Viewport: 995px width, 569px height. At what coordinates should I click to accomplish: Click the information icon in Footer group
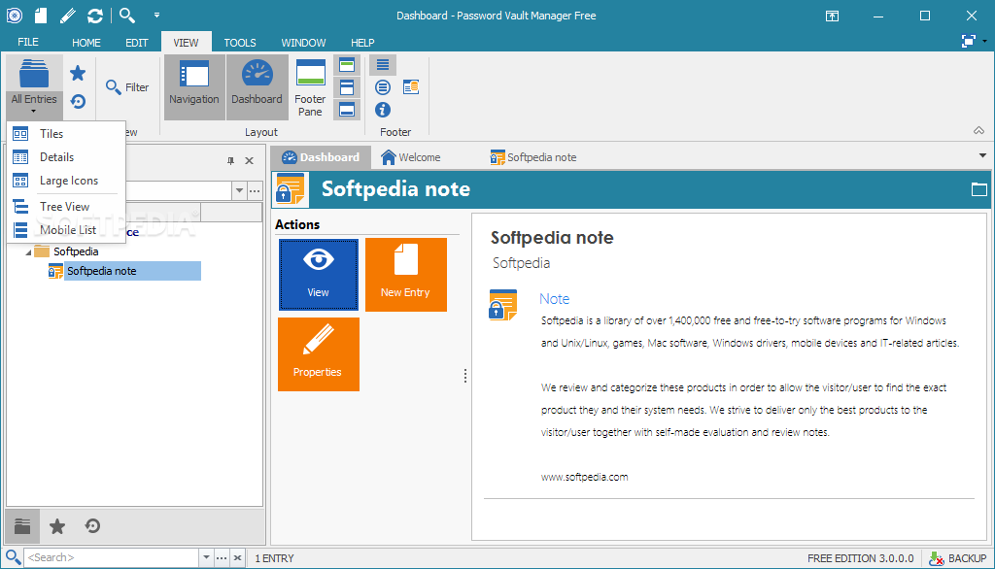[x=383, y=110]
